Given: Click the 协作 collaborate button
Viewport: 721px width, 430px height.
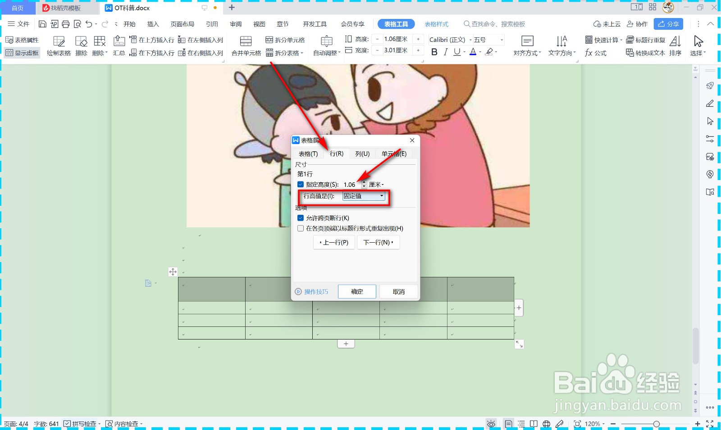Looking at the screenshot, I should coord(637,24).
